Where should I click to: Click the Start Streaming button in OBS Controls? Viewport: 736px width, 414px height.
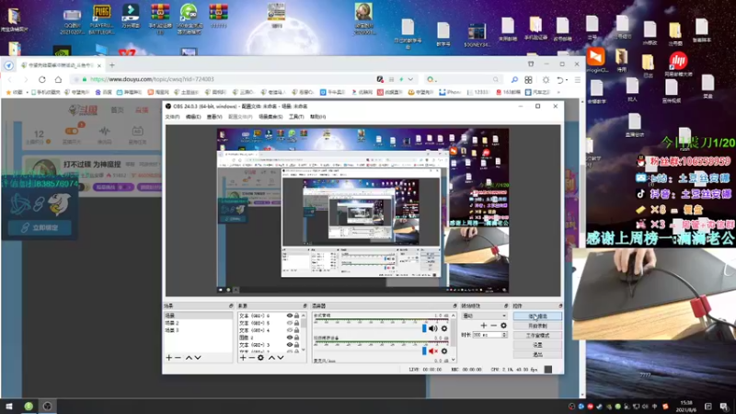coord(537,316)
